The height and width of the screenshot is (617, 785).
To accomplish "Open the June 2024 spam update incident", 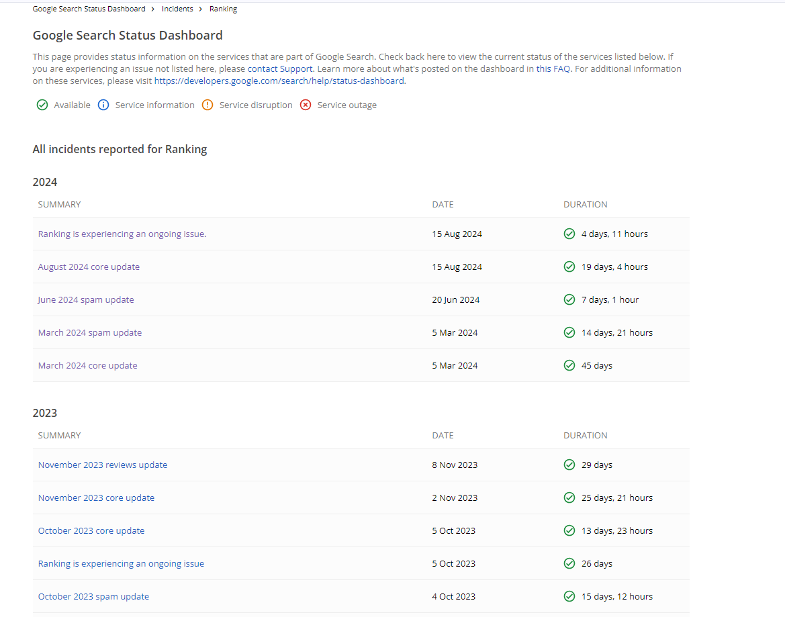I will pos(85,299).
